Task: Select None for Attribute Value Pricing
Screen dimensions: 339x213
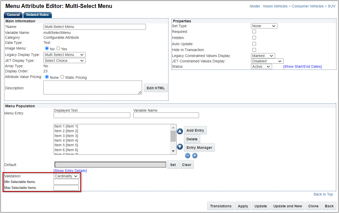Action: (x=47, y=77)
